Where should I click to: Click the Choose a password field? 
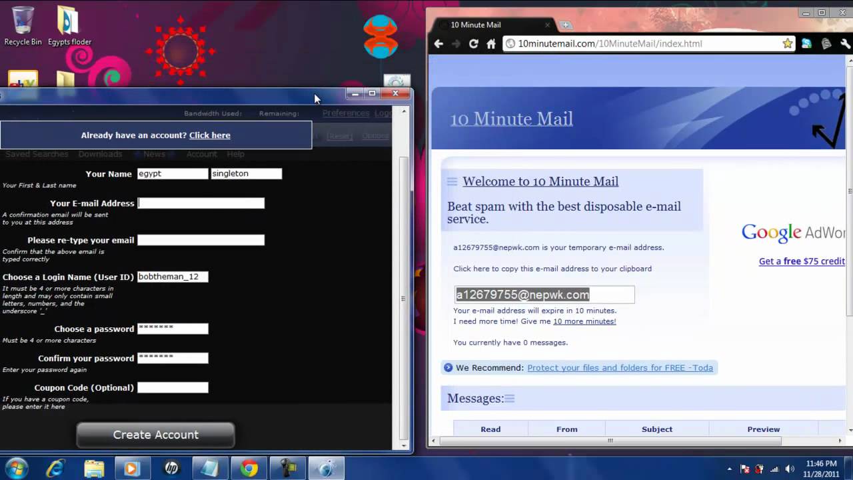173,329
